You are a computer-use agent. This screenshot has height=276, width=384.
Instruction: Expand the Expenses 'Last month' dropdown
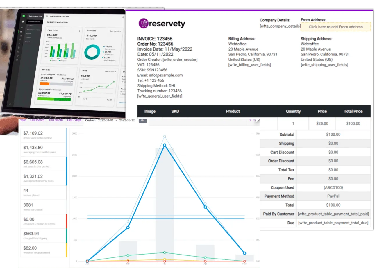click(115, 31)
